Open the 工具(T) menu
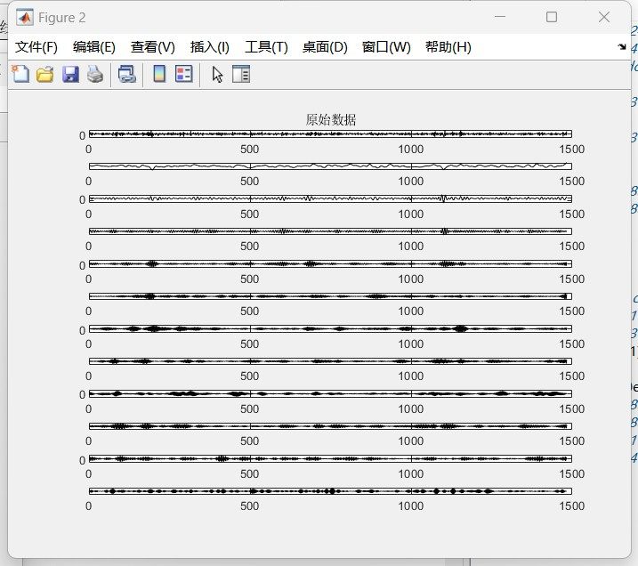Viewport: 638px width, 566px height. tap(266, 47)
